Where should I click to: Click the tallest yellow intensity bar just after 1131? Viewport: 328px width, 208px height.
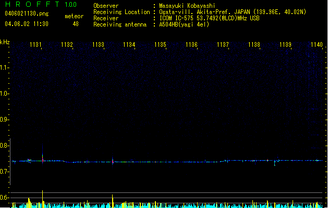[42, 199]
